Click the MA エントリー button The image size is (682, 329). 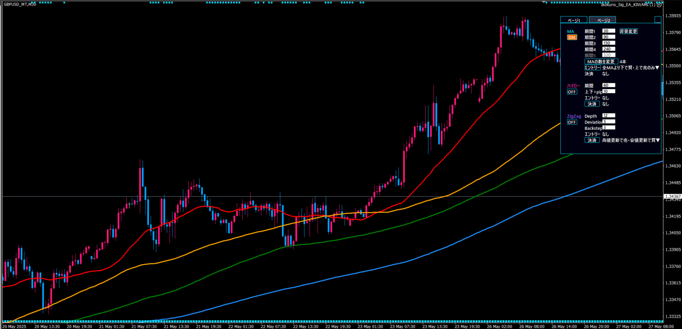point(592,68)
